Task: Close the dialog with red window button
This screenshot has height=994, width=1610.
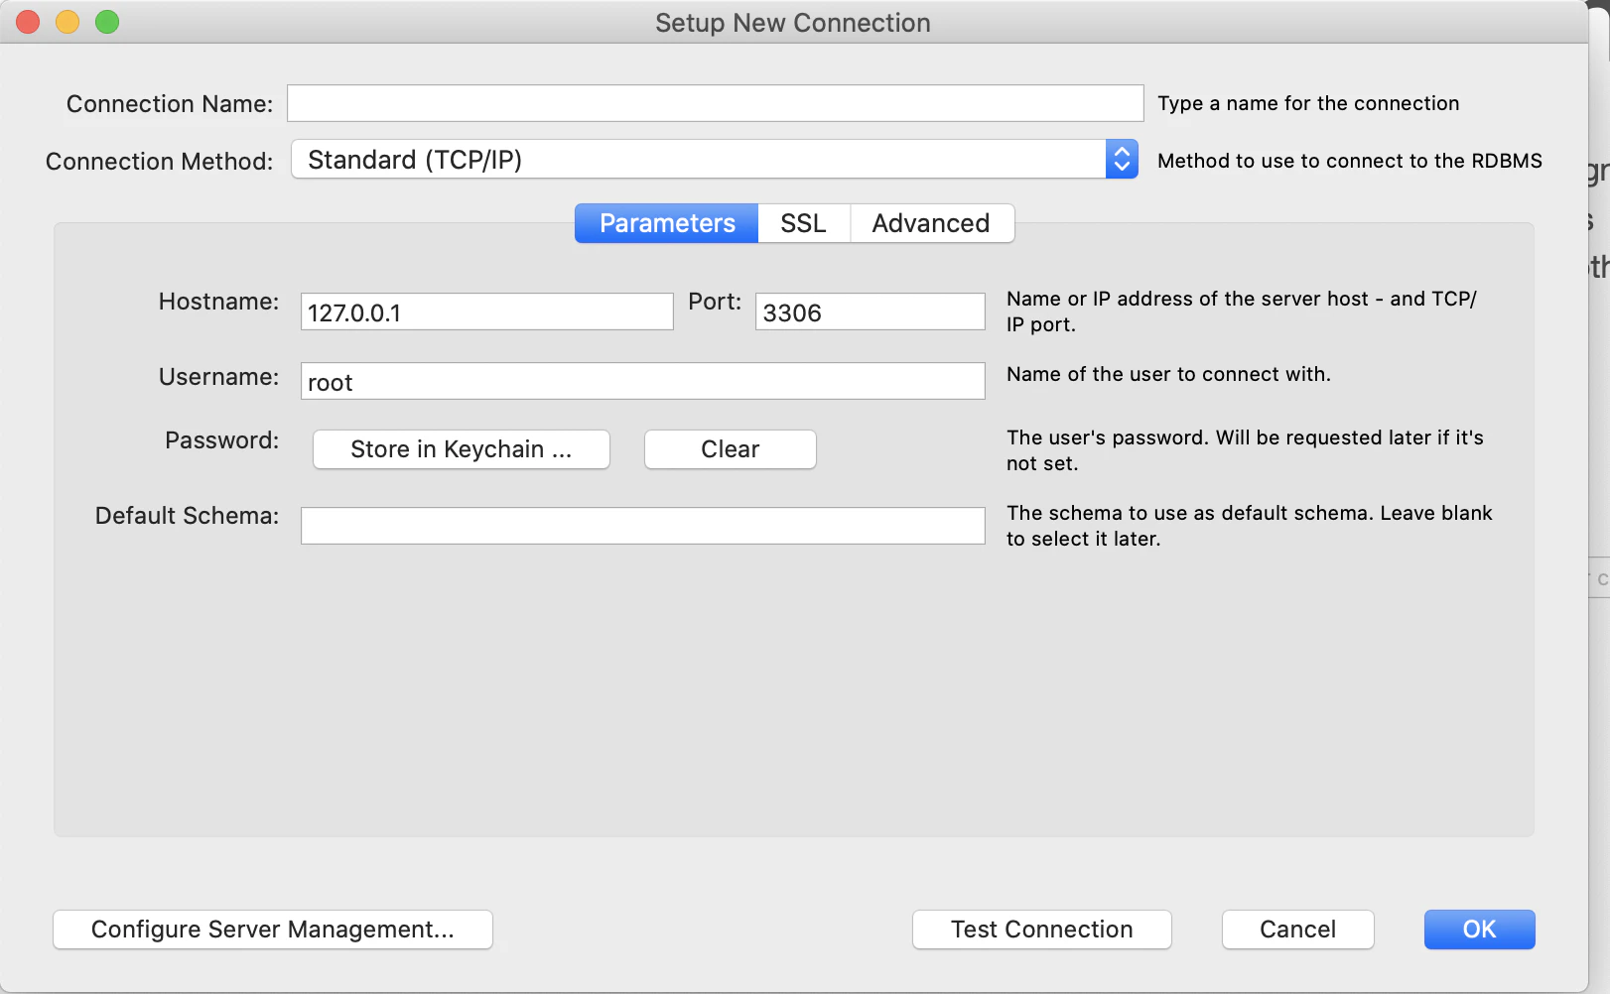Action: coord(28,22)
